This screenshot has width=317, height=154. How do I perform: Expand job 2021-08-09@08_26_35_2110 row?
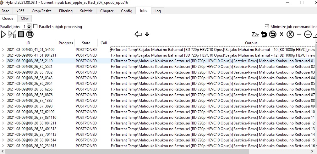(3, 61)
